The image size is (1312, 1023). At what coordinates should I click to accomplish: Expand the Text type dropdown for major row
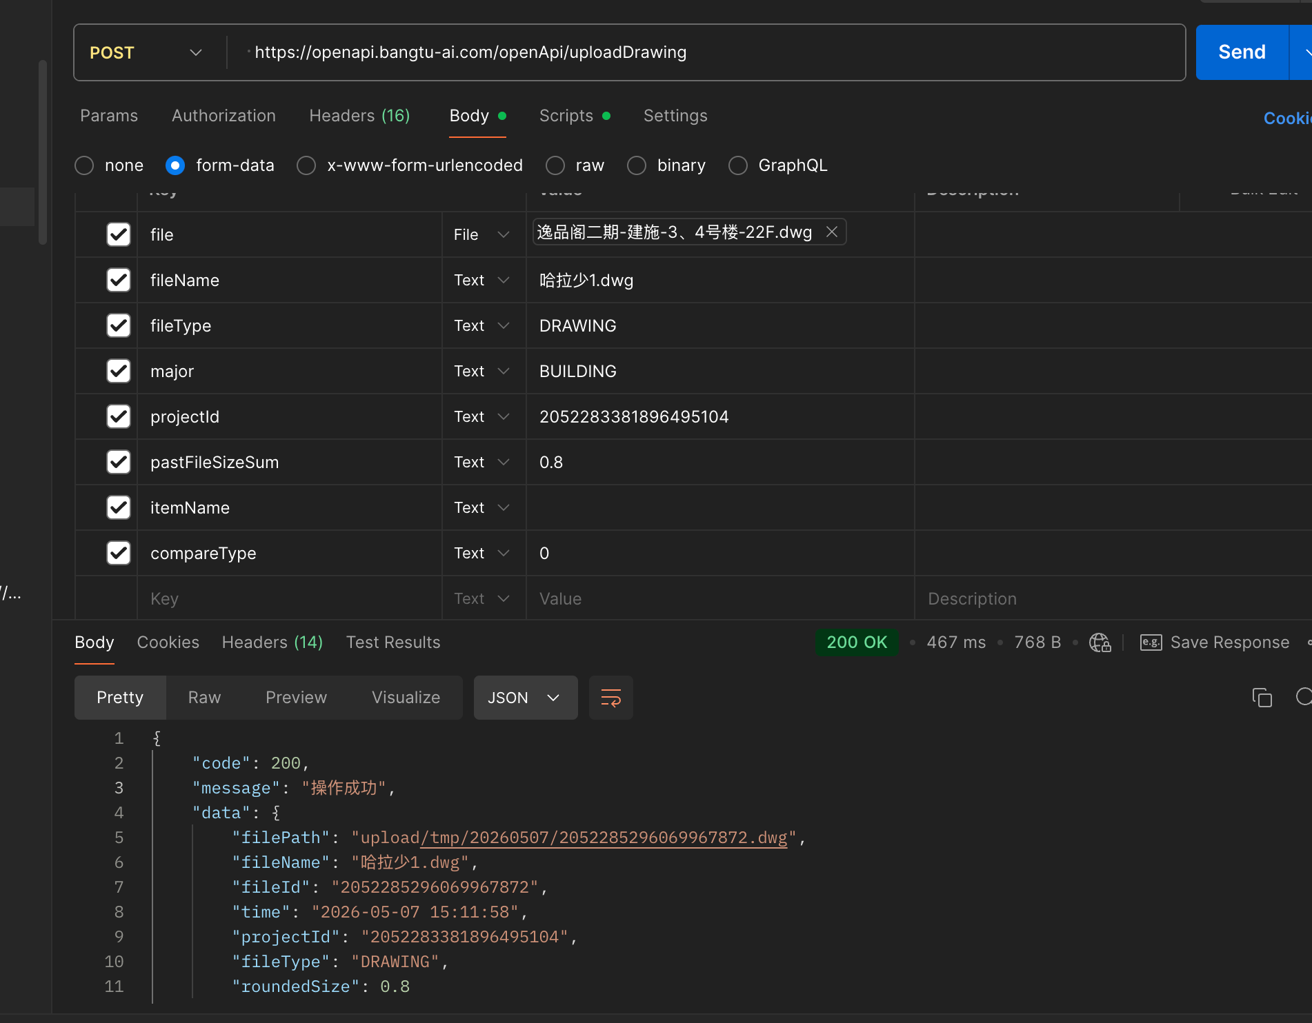[482, 371]
